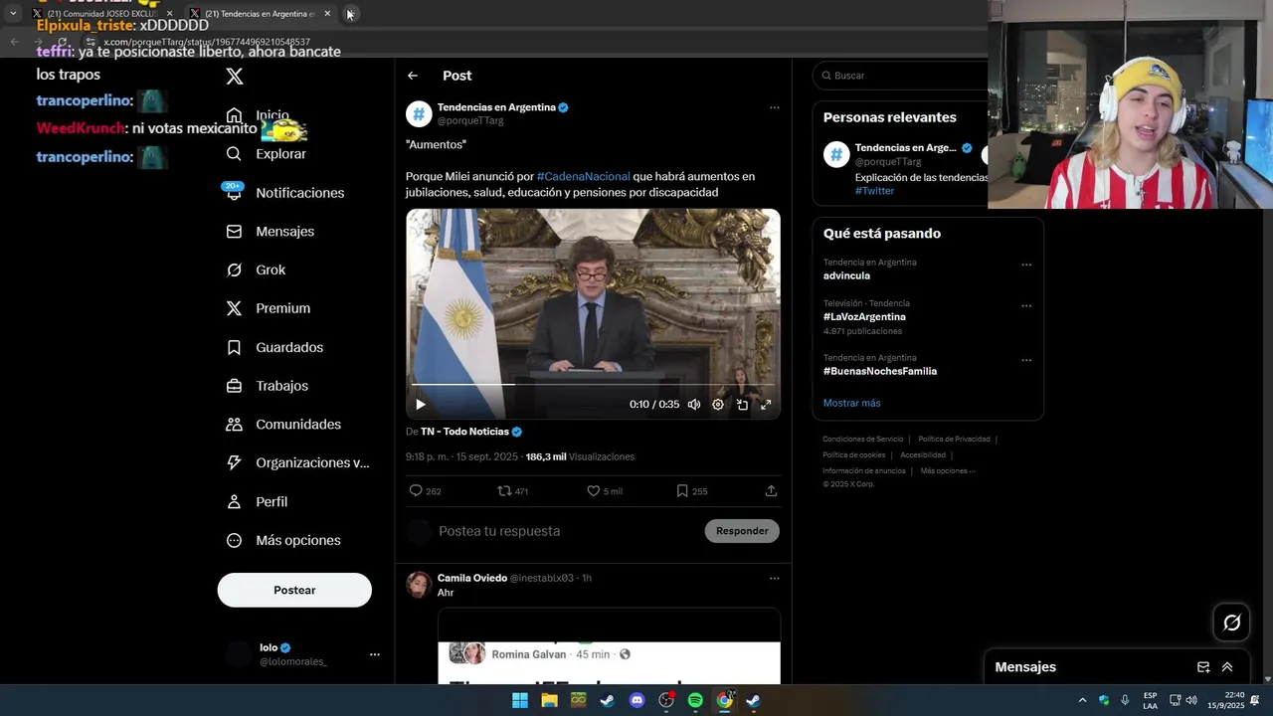
Task: Click the Buscar search field
Action: pyautogui.click(x=900, y=76)
